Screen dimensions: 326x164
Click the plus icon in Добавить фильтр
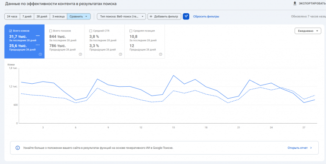pos(151,17)
